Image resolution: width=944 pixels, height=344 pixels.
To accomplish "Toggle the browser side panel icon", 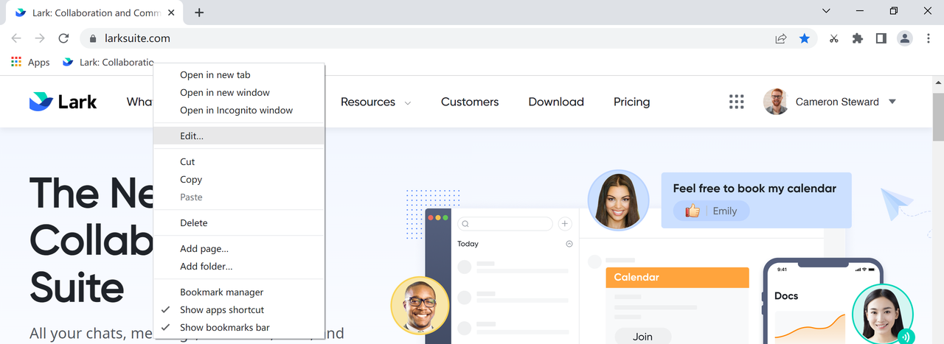I will (881, 38).
